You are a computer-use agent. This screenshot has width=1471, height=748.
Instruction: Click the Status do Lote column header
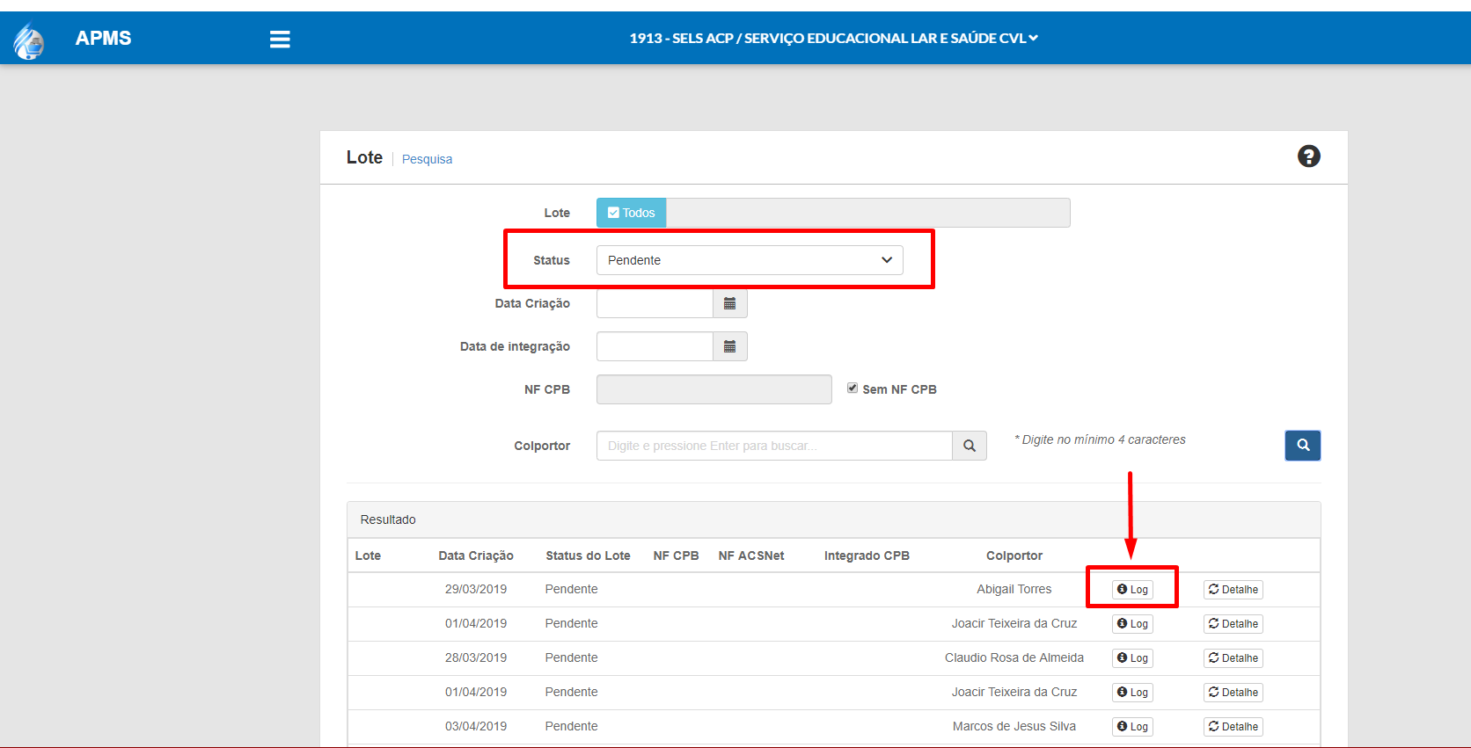coord(588,556)
